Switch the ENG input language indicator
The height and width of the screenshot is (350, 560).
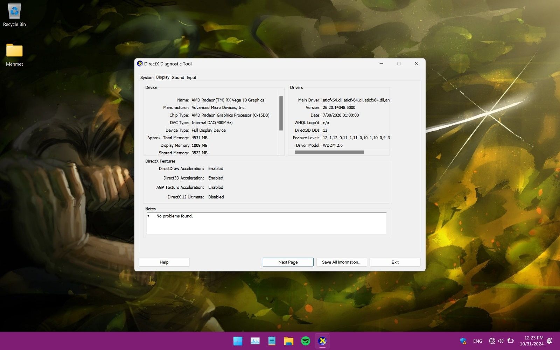coord(477,341)
